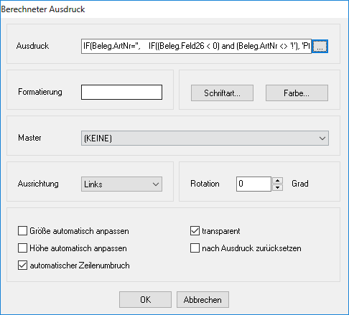349x315 pixels.
Task: Confirm with the OK button
Action: click(x=145, y=300)
